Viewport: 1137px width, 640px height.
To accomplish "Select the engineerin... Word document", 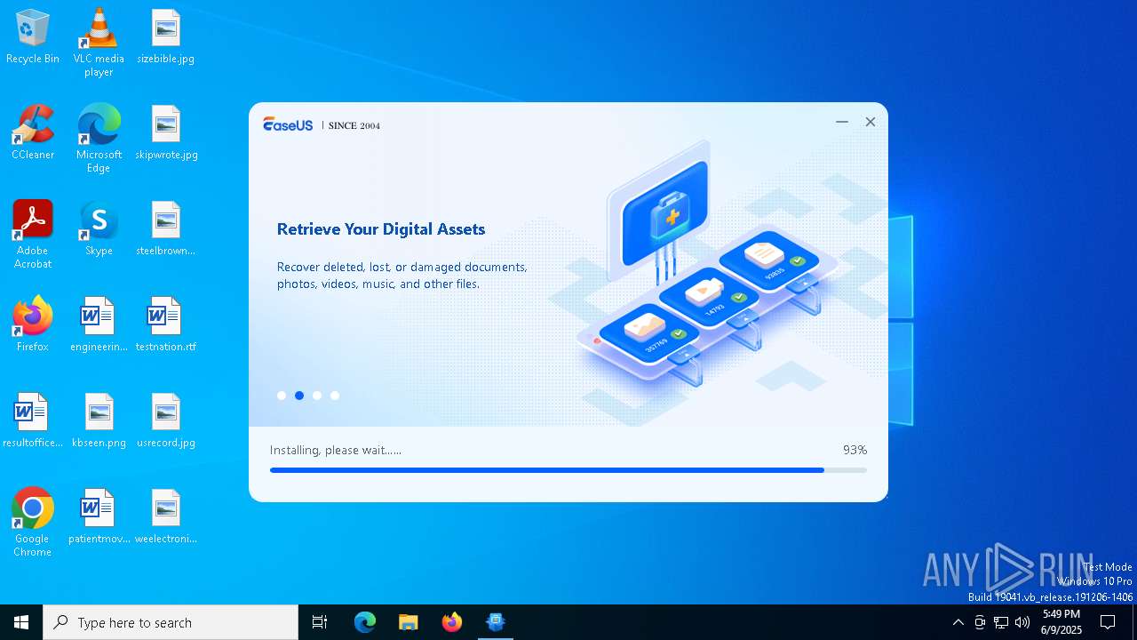I will tap(99, 324).
